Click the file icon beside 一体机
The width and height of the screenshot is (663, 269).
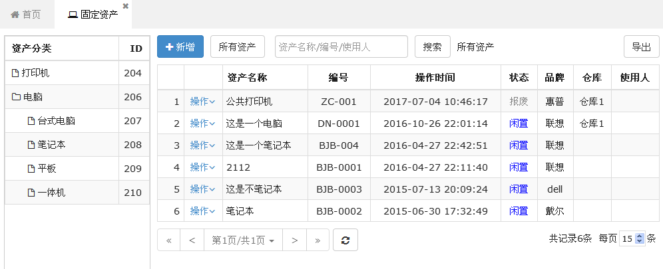[31, 193]
